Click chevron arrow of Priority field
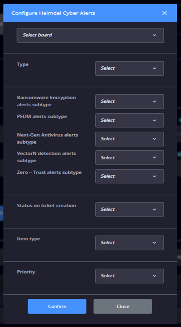The width and height of the screenshot is (181, 327). (x=154, y=276)
